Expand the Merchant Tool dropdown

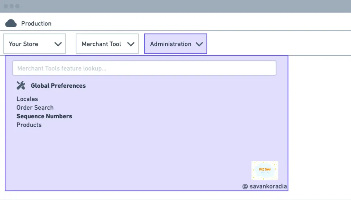pyautogui.click(x=107, y=44)
